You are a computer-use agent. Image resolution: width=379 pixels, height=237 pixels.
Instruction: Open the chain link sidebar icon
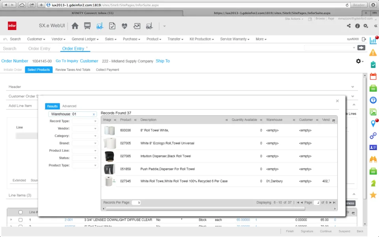tap(373, 135)
